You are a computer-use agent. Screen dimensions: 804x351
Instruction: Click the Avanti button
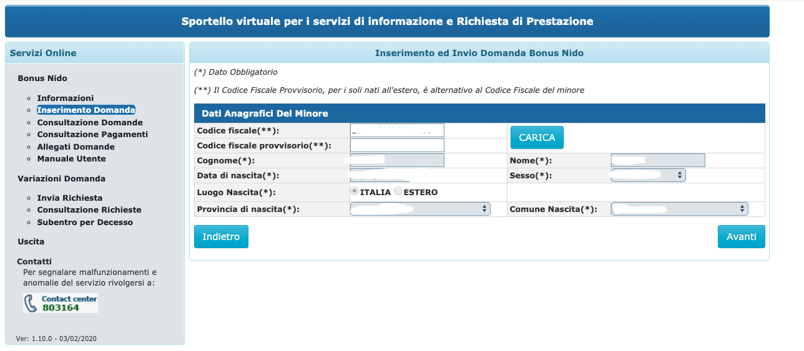(x=741, y=236)
